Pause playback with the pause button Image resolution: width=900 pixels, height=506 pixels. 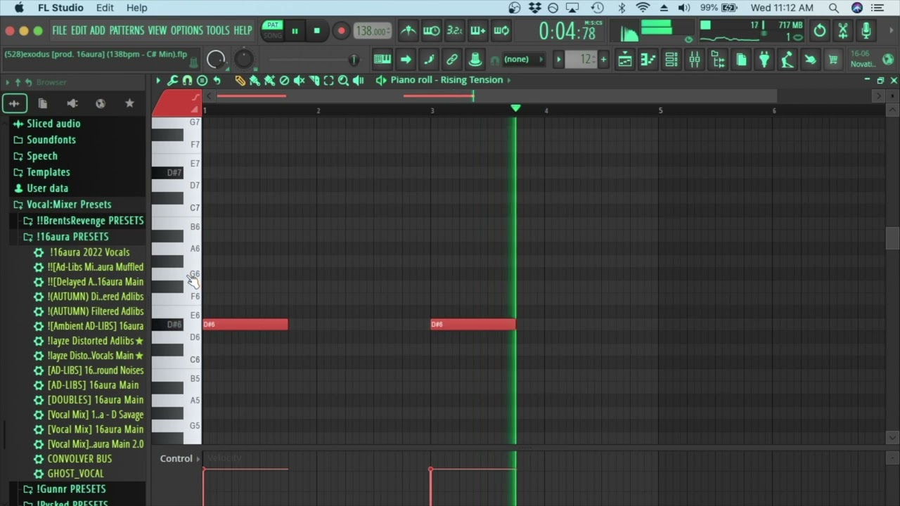click(295, 30)
